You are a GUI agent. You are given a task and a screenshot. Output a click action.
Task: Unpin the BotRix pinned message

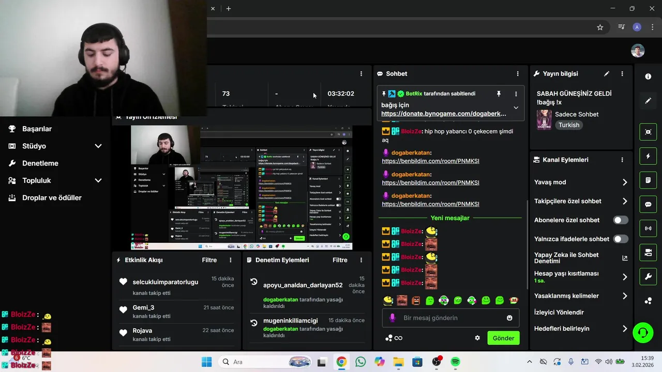[499, 94]
